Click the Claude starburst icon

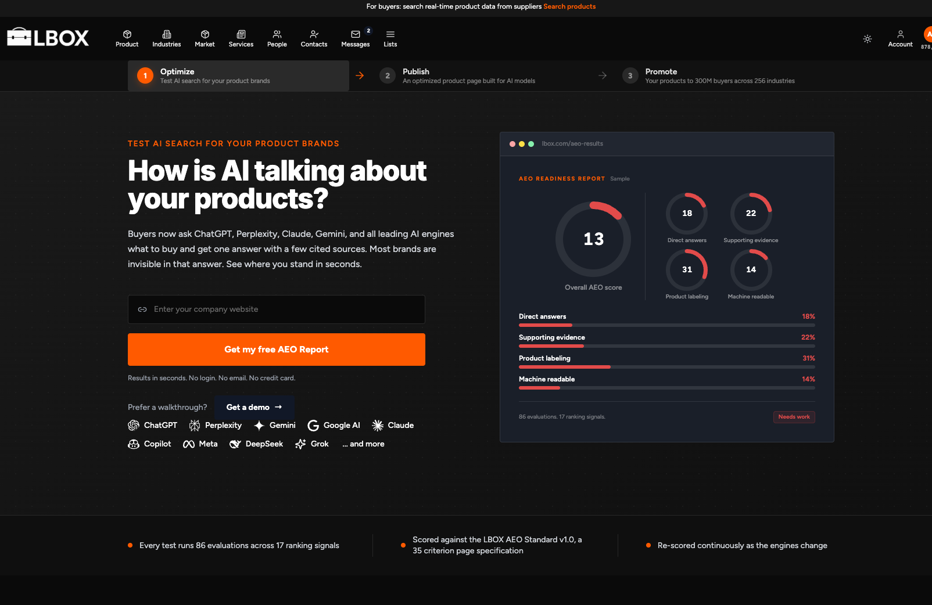[x=378, y=426]
